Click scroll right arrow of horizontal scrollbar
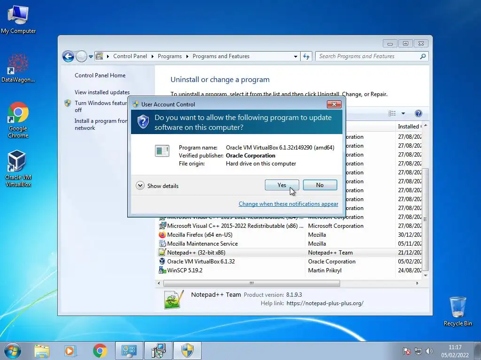 tap(417, 283)
